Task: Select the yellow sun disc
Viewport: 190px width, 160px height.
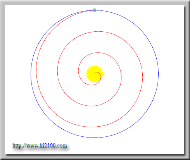Action: (95, 74)
